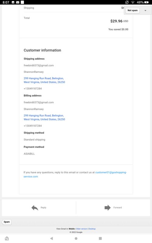152x243 pixels.
Task: Expand the dropdown arrow beside Not spam
Action: (145, 11)
